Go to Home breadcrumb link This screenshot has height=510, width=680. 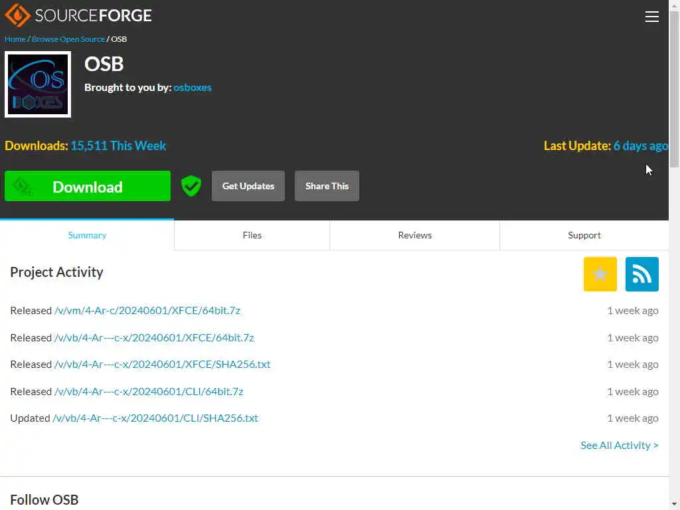click(x=15, y=39)
